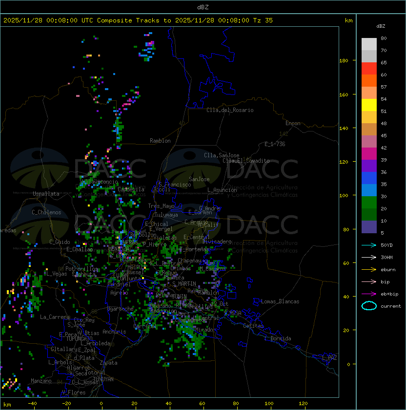Click the 'Agrelo' map label
406x410 pixels.
point(119,293)
